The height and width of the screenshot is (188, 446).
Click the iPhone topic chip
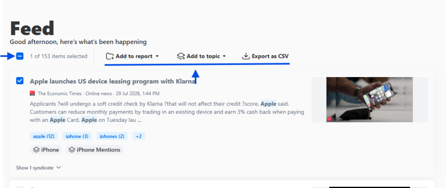click(46, 150)
